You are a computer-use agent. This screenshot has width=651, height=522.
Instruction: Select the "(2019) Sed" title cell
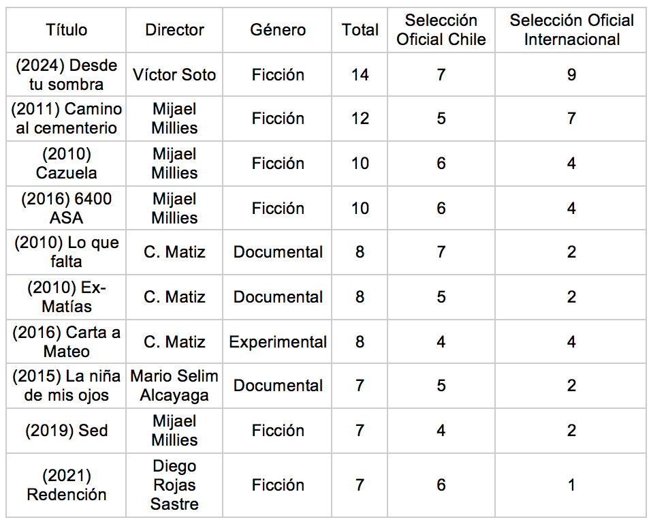tap(67, 431)
